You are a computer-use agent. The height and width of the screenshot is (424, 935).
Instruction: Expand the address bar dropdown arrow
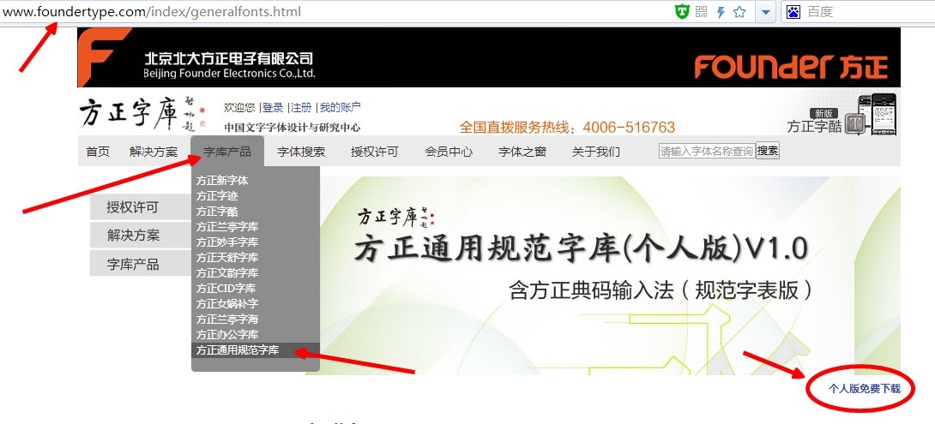point(765,12)
